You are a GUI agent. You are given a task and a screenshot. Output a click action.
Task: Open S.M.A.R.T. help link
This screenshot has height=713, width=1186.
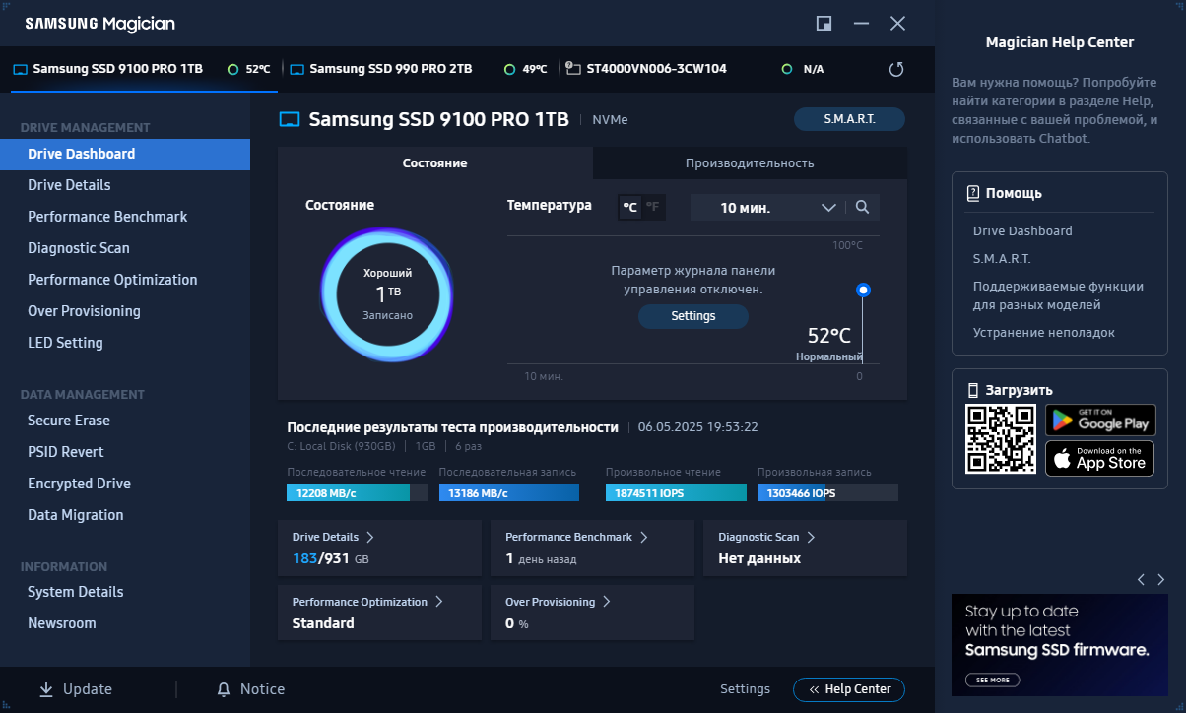point(1002,258)
